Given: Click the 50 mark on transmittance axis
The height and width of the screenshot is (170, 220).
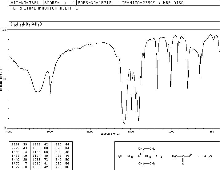Looking at the screenshot, I should [5, 79].
